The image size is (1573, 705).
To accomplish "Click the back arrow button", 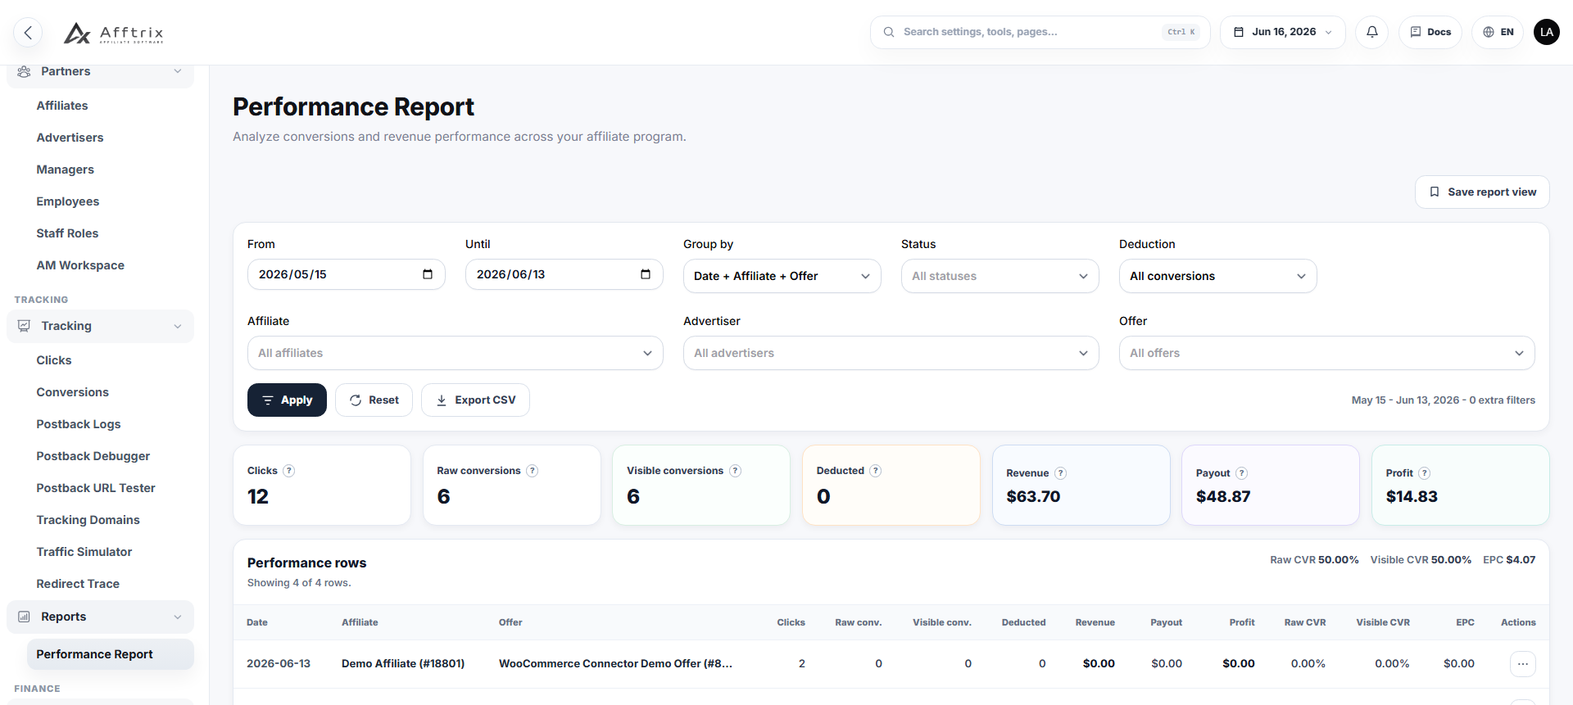I will pyautogui.click(x=28, y=33).
